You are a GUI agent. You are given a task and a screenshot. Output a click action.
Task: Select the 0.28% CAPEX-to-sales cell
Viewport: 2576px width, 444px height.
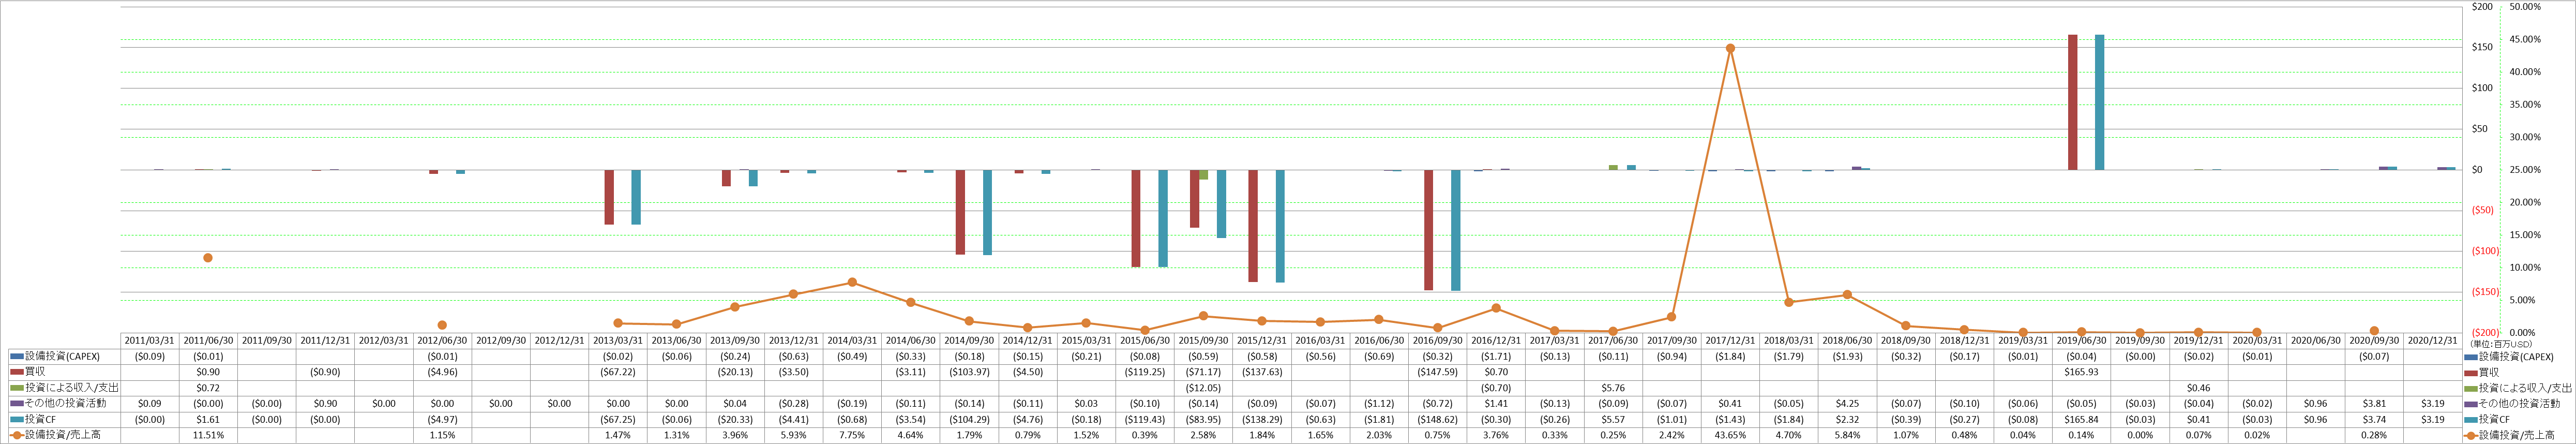point(2374,435)
